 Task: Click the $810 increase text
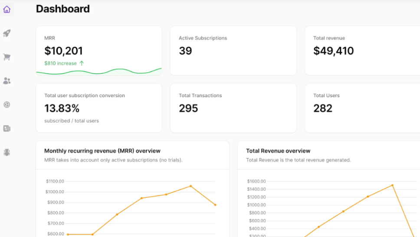click(x=61, y=63)
